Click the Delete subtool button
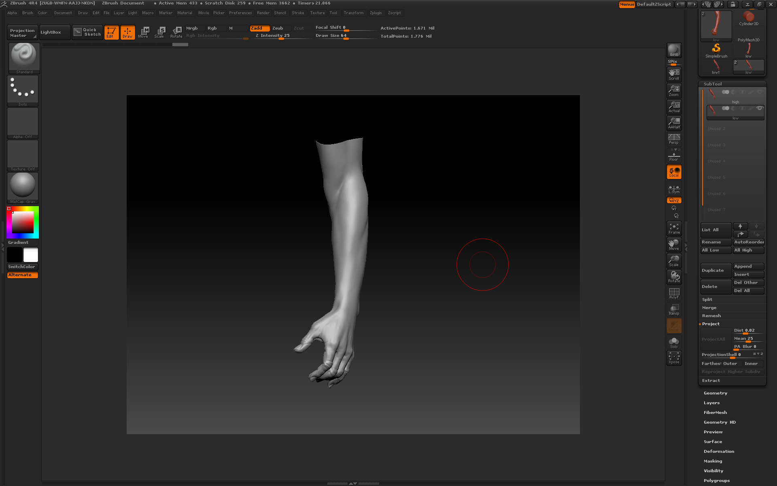777x486 pixels. [716, 287]
